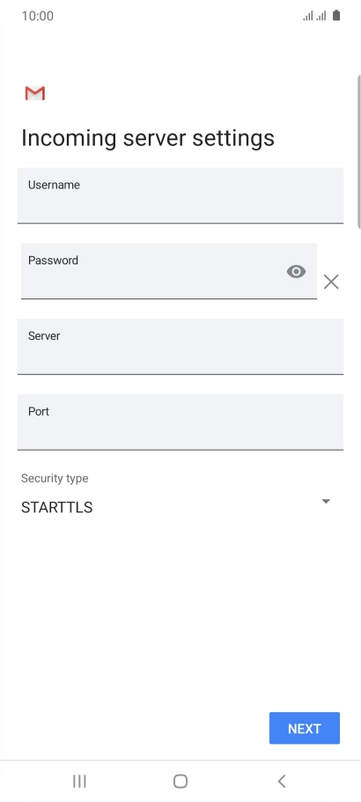Image resolution: width=361 pixels, height=802 pixels.
Task: Tap the Gmail logo icon
Action: tap(34, 93)
